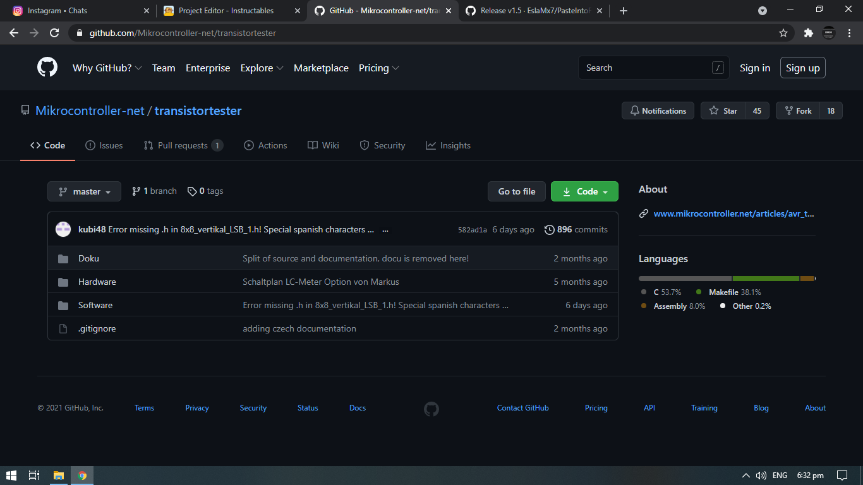Switch to the Wiki tab
The image size is (863, 485).
pos(323,145)
